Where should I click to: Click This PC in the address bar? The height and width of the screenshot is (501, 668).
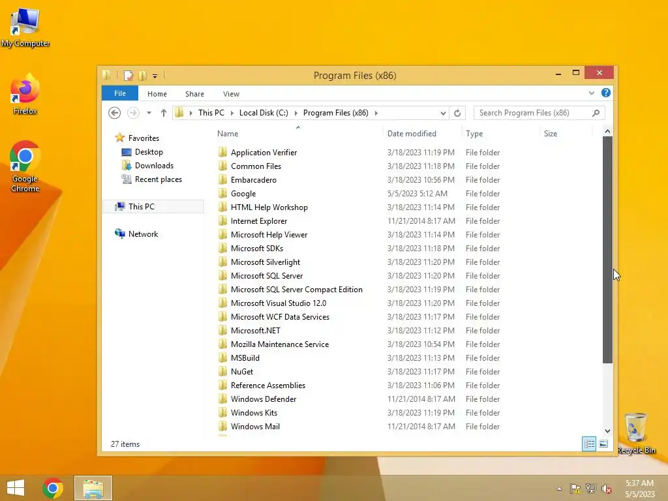(x=211, y=113)
